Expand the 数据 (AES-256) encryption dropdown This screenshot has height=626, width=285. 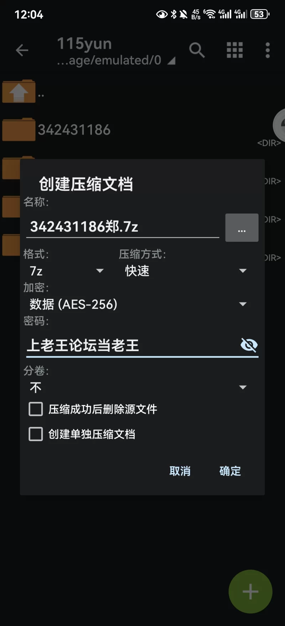138,304
